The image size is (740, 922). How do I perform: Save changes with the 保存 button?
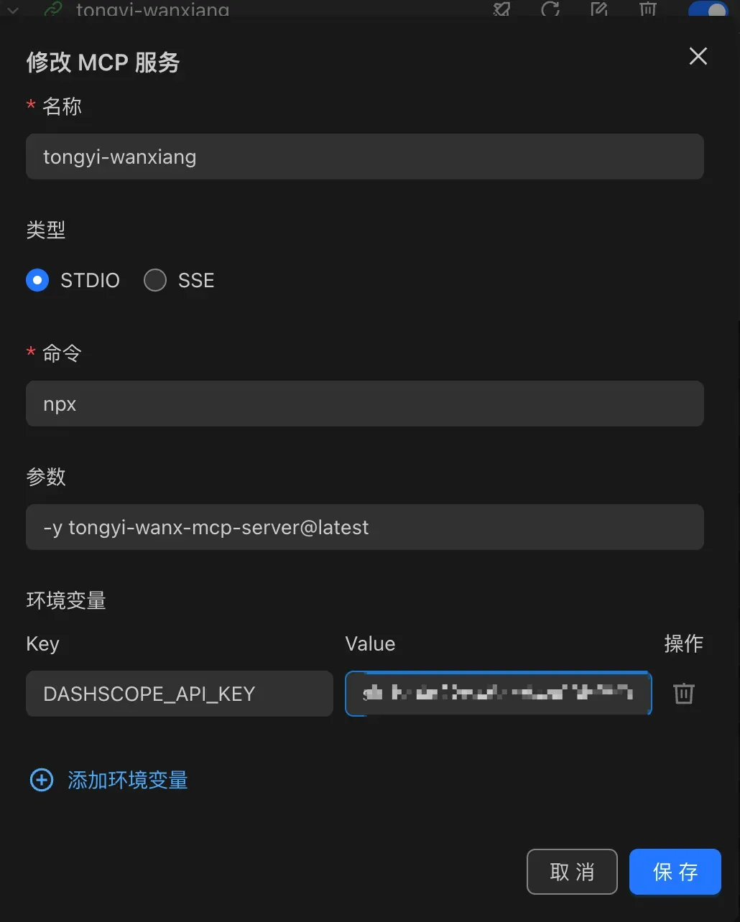tap(675, 872)
